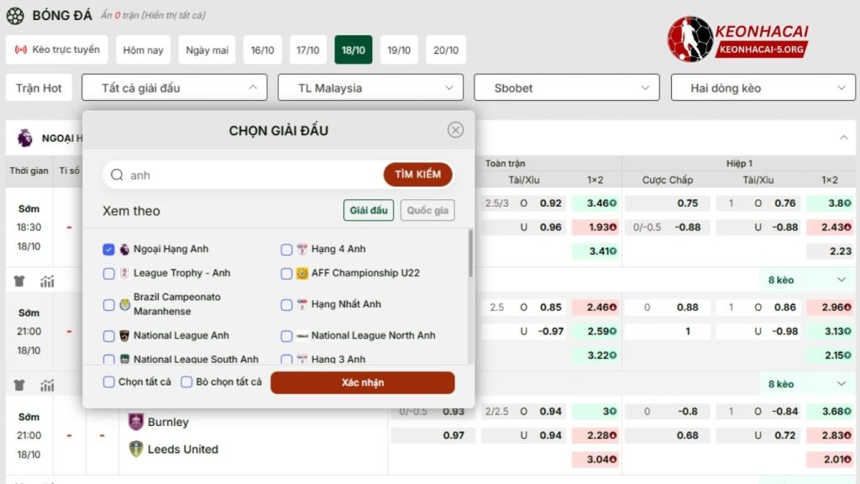Click the Burnley team crest icon
Viewport: 860px width, 484px height.
tap(135, 422)
